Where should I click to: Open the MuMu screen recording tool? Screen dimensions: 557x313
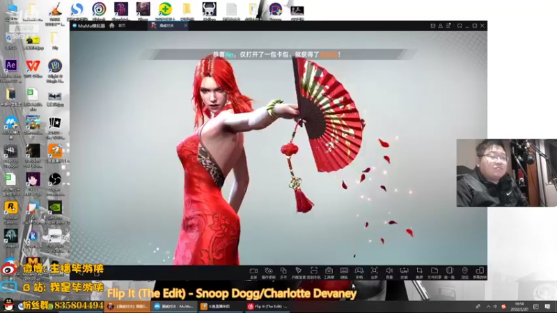(x=253, y=271)
